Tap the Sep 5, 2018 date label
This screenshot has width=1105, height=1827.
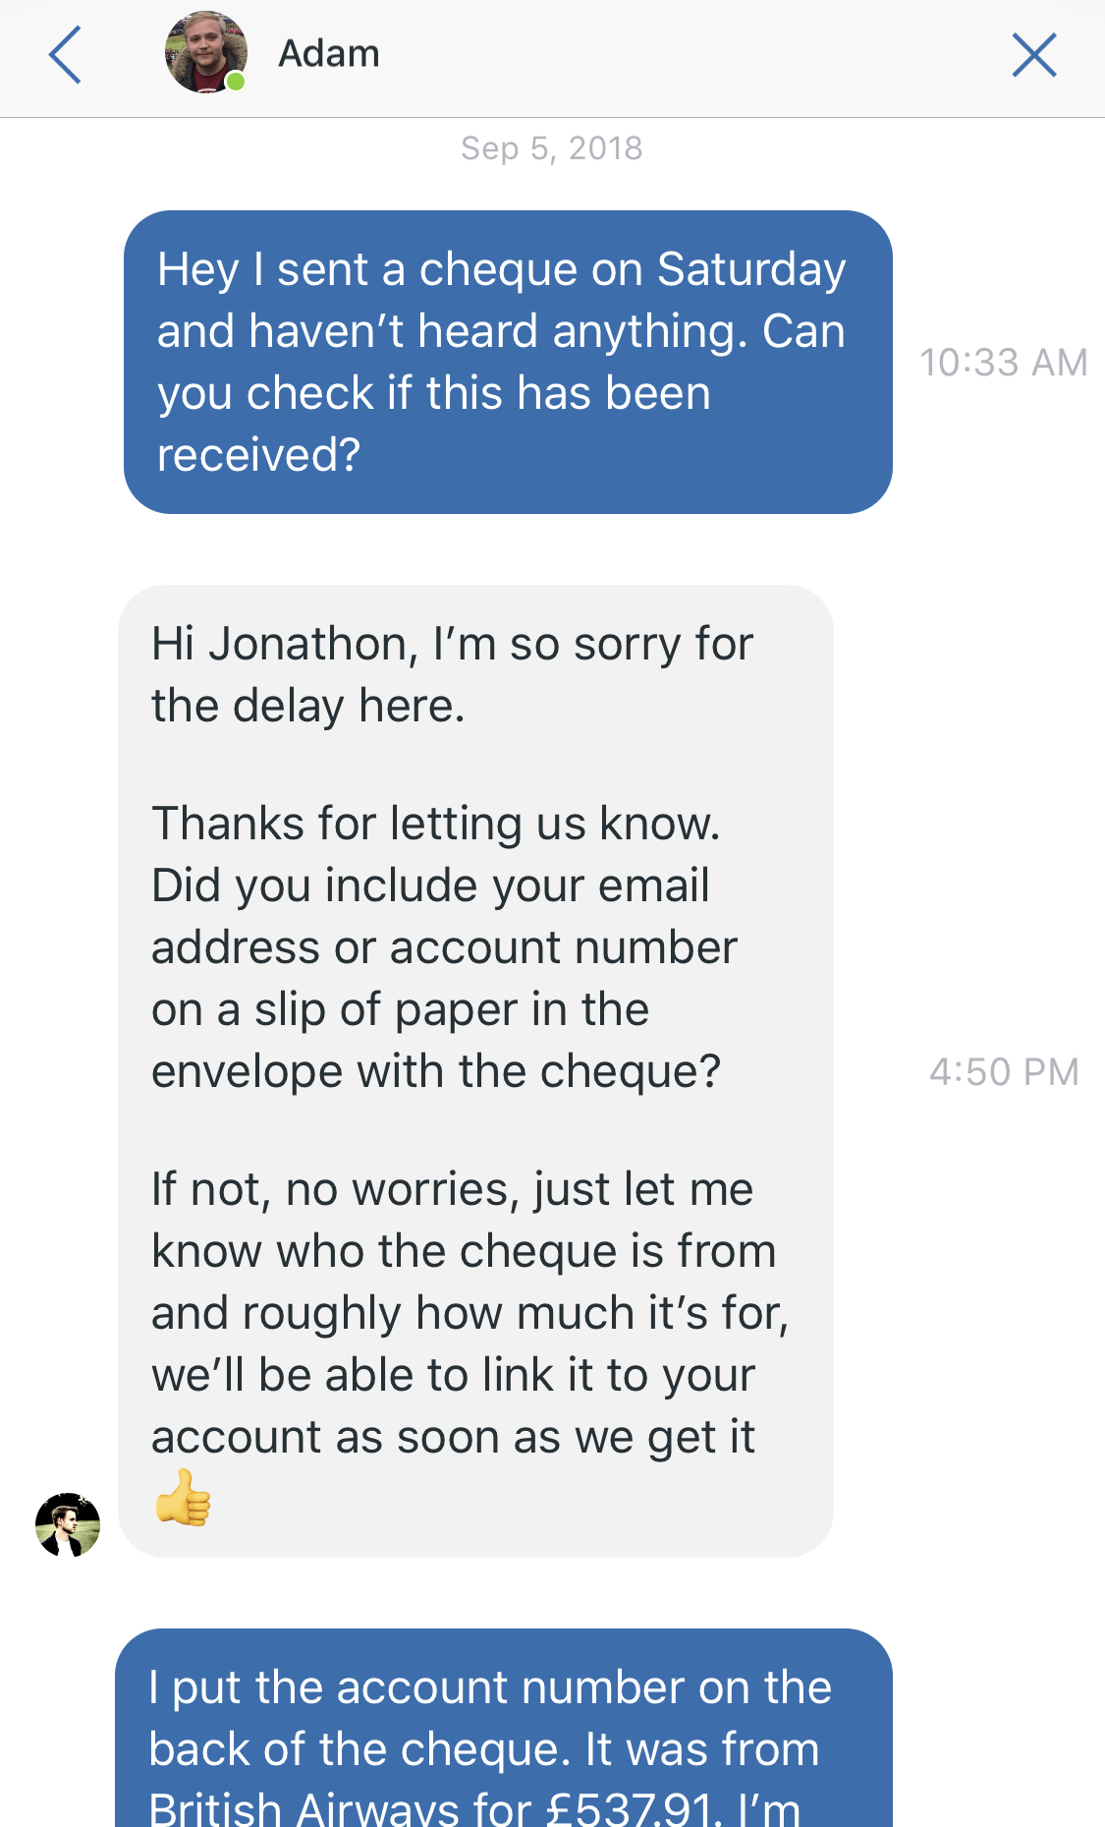[552, 148]
